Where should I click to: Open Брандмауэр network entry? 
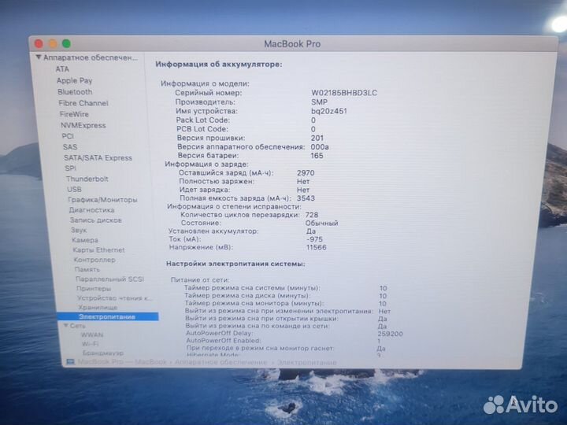[103, 353]
